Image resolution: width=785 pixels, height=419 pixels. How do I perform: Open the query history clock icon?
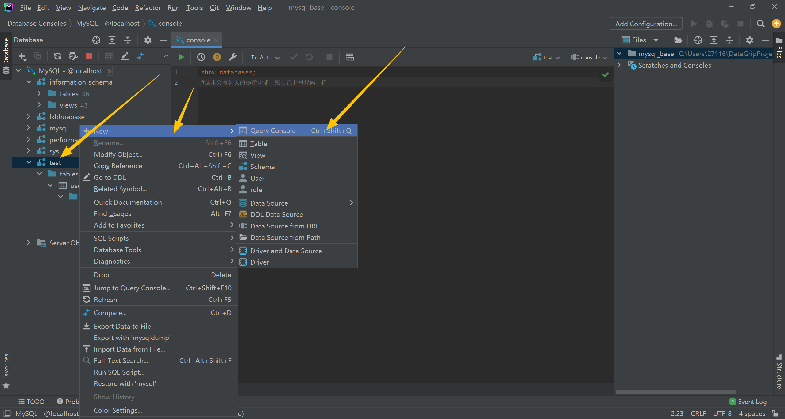(201, 57)
